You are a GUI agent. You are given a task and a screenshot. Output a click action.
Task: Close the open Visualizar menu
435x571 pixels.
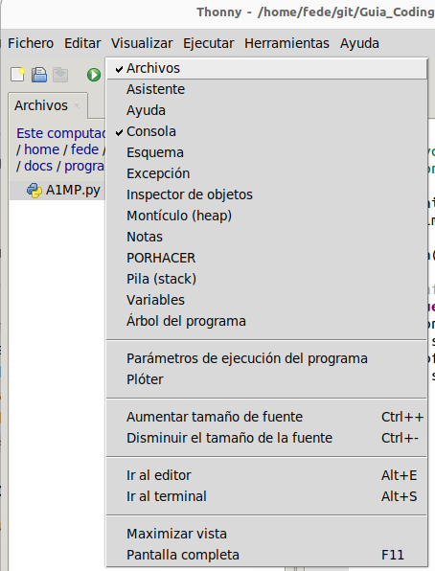click(x=142, y=43)
